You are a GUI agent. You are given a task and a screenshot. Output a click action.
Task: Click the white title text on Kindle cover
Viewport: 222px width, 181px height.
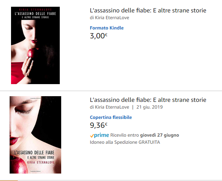[x=35, y=15]
